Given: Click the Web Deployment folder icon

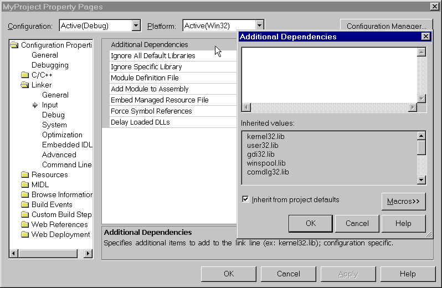Looking at the screenshot, I should coord(24,235).
